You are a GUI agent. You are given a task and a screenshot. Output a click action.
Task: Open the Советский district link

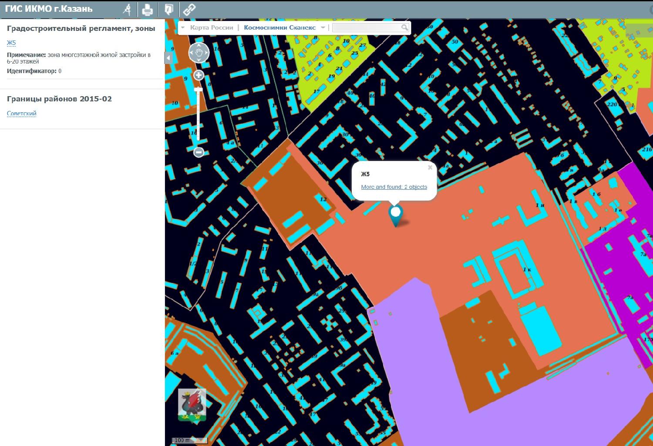(21, 114)
